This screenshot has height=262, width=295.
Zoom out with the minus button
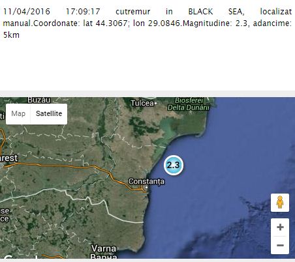pos(280,245)
